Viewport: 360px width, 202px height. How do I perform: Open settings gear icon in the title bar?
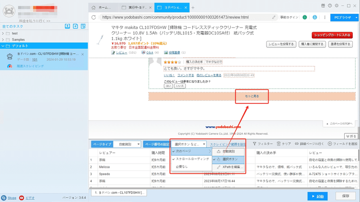[337, 6]
